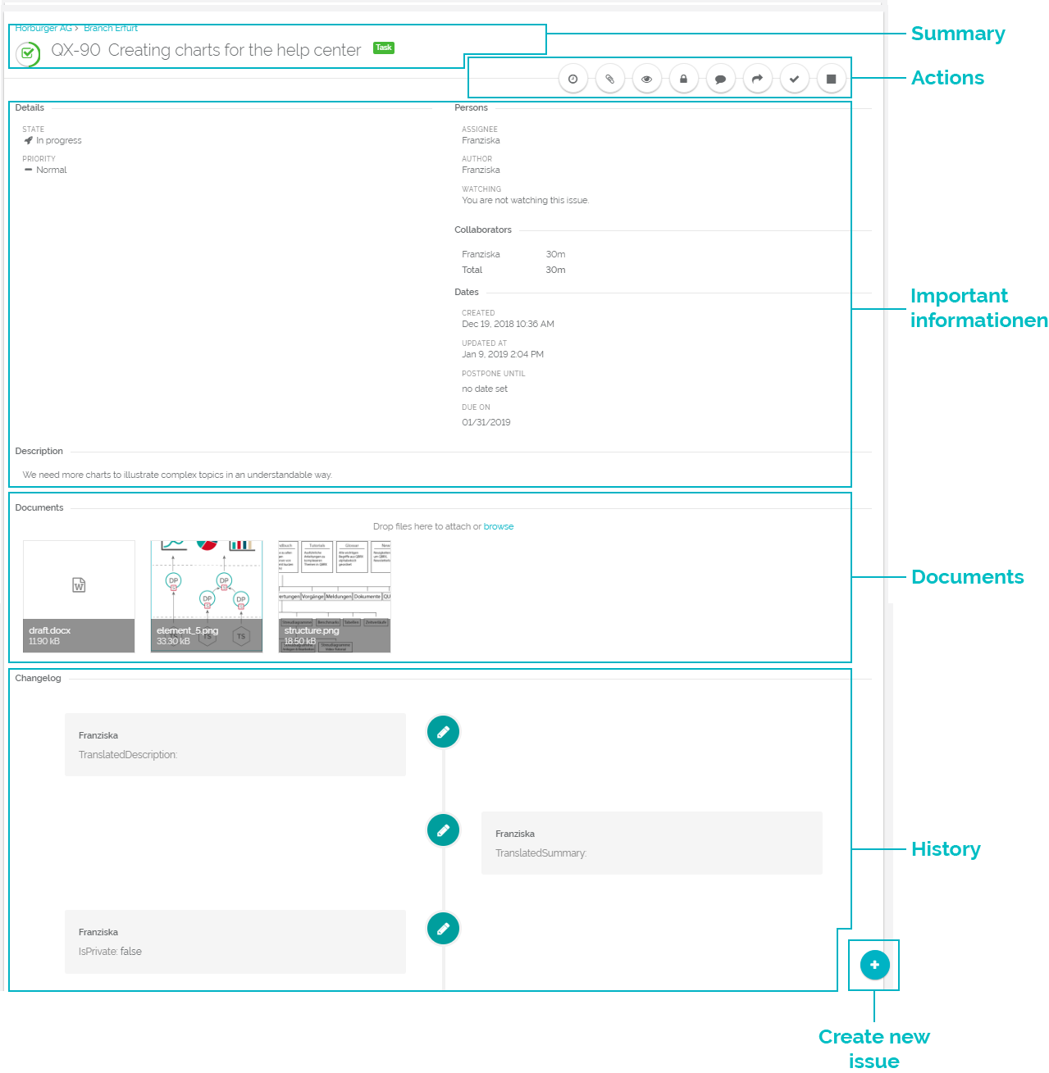The height and width of the screenshot is (1073, 1049).
Task: Click the 'no date set' postpone value
Action: click(x=485, y=389)
